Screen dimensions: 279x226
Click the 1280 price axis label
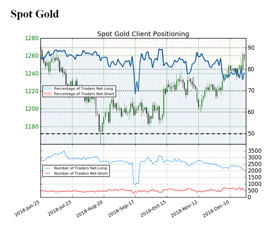tap(32, 38)
